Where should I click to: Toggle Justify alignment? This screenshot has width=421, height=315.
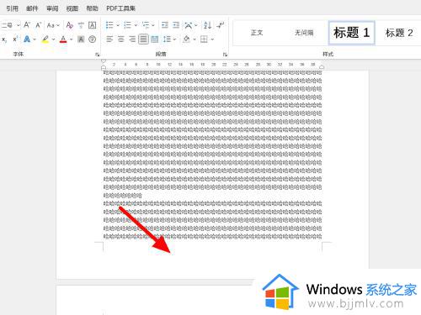click(x=143, y=39)
